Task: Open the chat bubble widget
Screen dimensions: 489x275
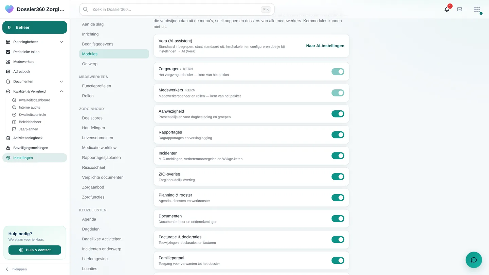Action: click(x=474, y=260)
